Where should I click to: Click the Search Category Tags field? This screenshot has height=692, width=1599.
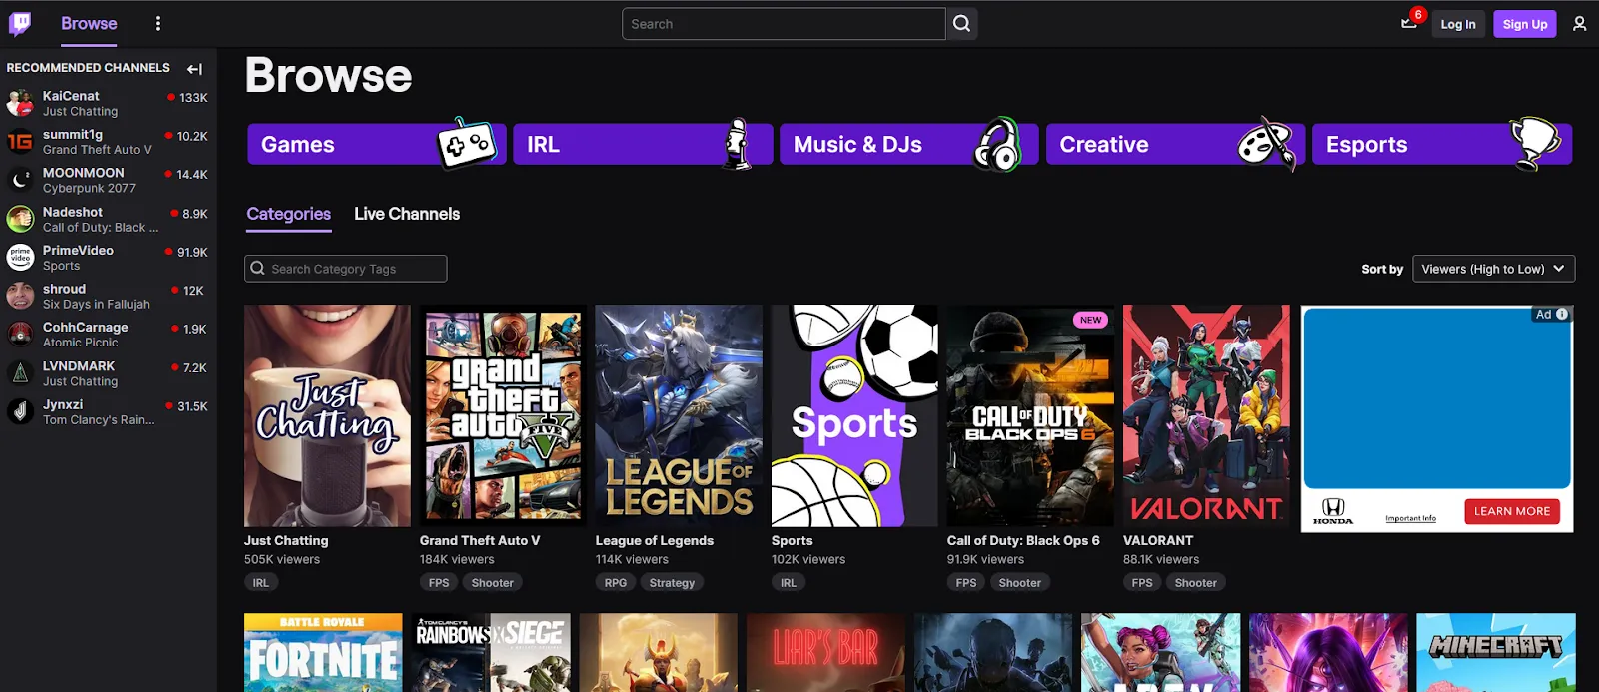pyautogui.click(x=346, y=269)
